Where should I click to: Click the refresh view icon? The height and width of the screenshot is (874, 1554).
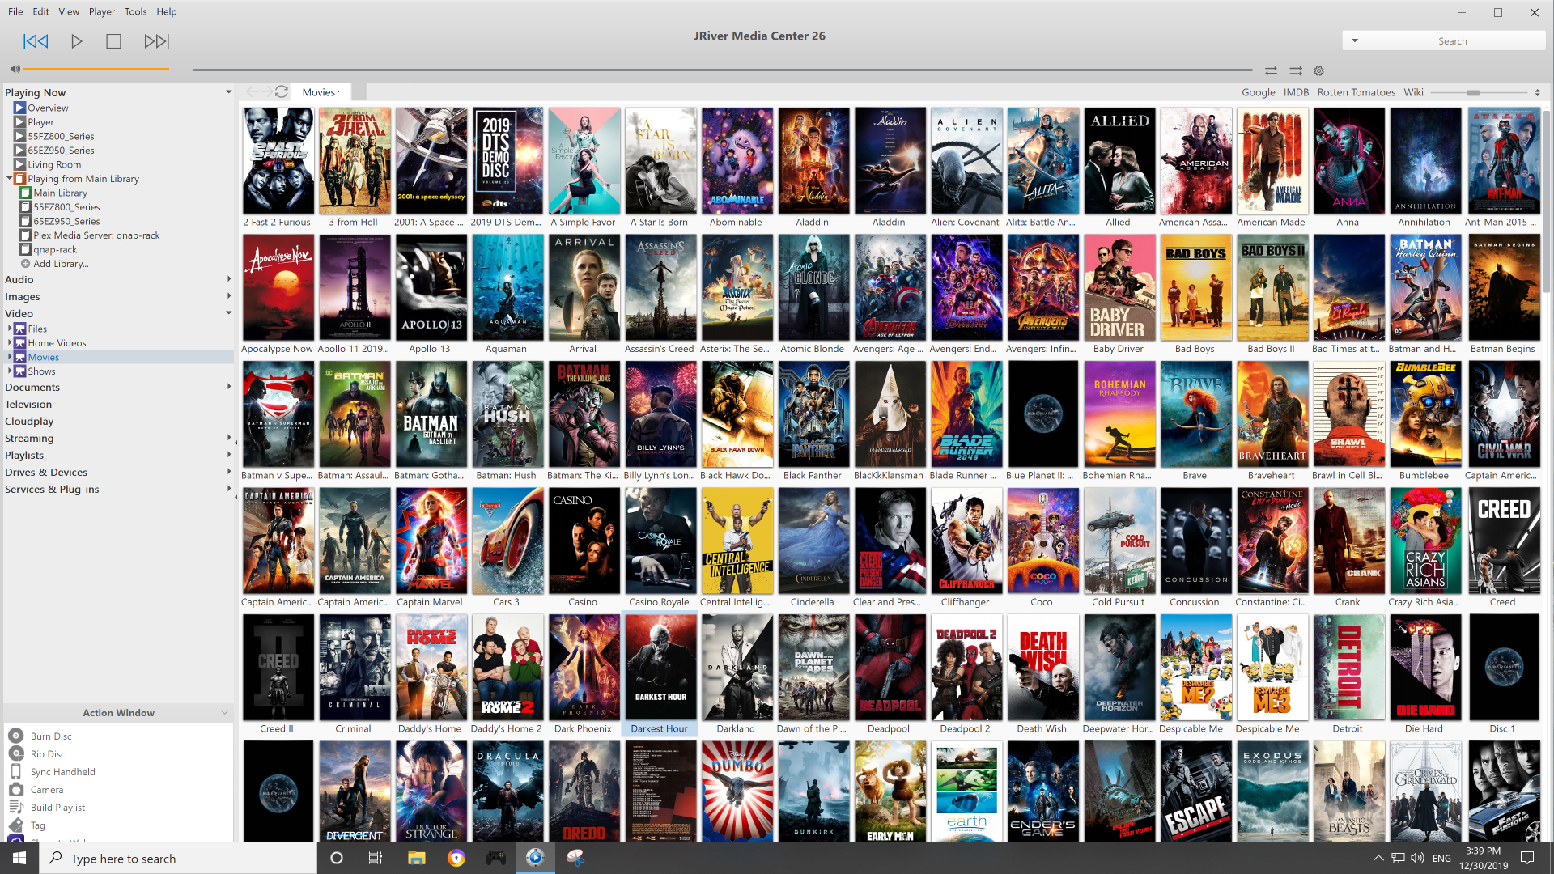point(281,92)
